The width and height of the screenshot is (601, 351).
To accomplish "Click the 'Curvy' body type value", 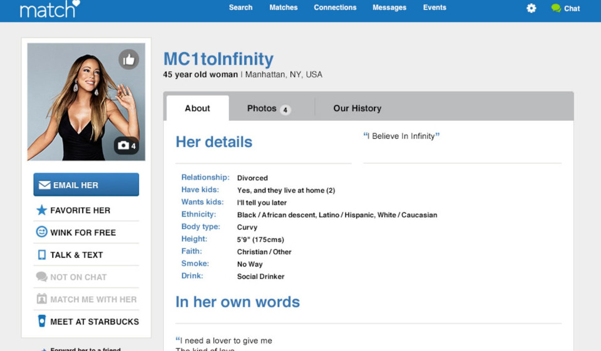I will 247,227.
